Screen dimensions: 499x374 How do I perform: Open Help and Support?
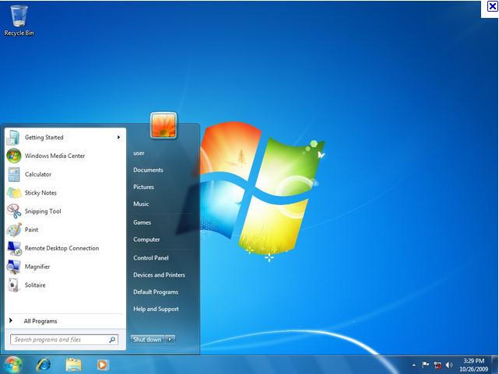point(156,309)
